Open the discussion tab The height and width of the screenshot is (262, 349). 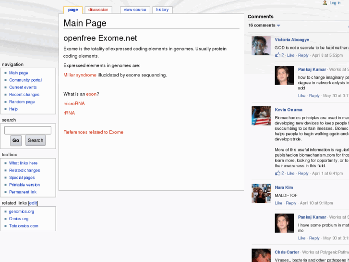click(98, 10)
